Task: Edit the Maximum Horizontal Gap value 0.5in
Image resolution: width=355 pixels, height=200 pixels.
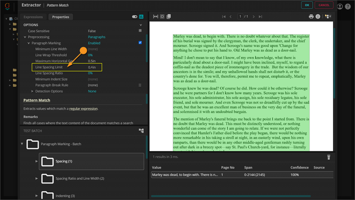Action: coord(92,61)
